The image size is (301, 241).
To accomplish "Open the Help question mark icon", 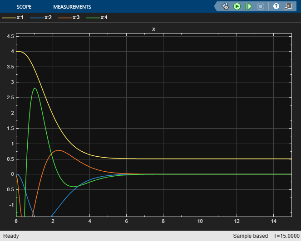I will (x=276, y=6).
